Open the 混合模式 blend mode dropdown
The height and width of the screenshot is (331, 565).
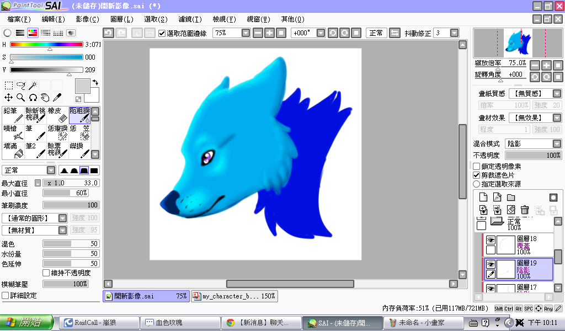[557, 144]
